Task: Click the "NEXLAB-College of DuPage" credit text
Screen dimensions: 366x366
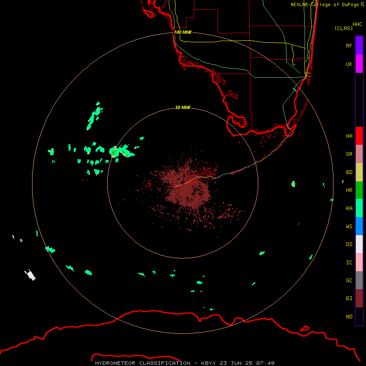Action: point(325,4)
